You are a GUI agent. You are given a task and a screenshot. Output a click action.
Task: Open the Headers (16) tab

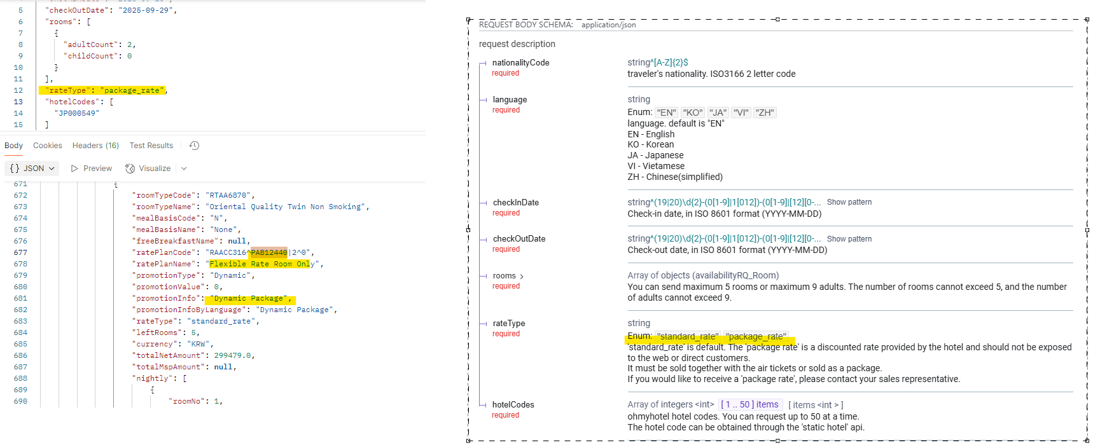[x=95, y=146]
